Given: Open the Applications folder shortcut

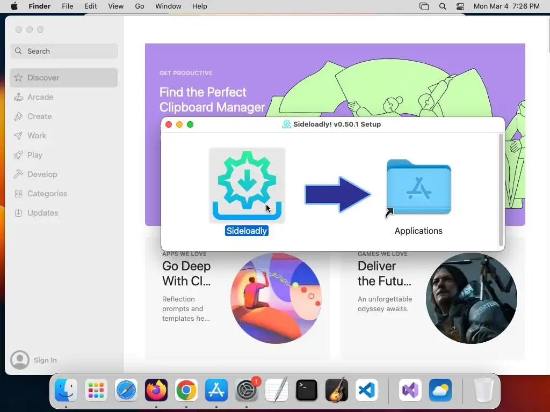Looking at the screenshot, I should [x=418, y=187].
